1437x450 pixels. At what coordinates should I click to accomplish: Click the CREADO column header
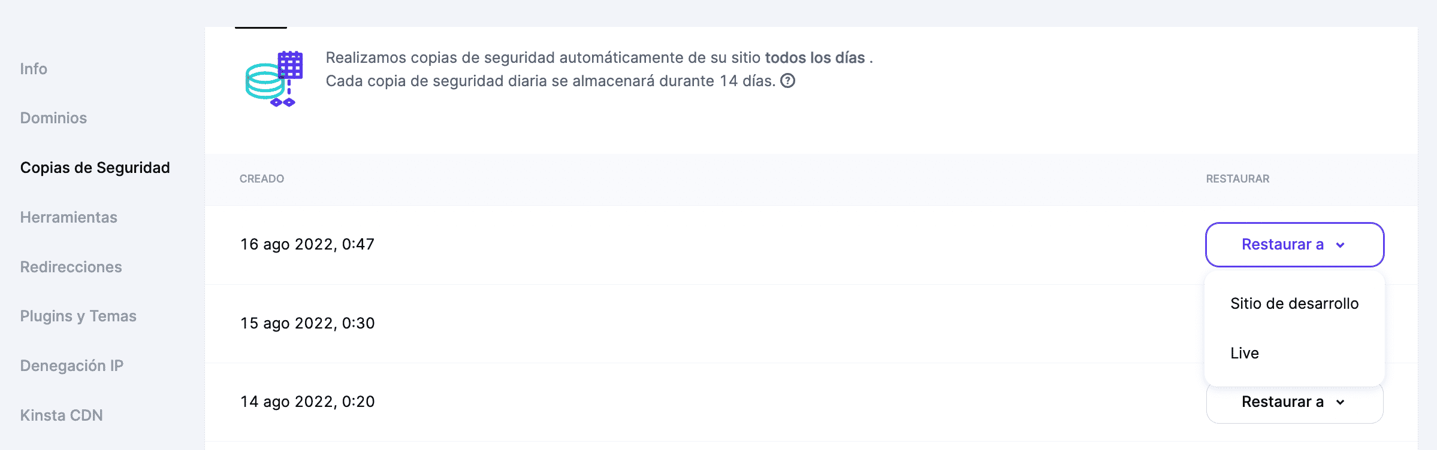[x=262, y=179]
